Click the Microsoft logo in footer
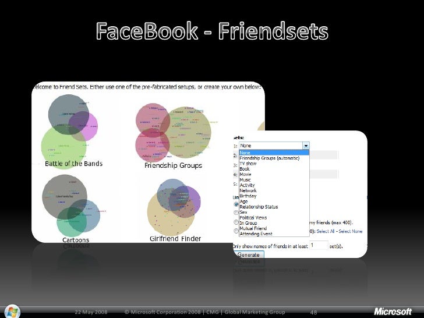 [x=393, y=312]
